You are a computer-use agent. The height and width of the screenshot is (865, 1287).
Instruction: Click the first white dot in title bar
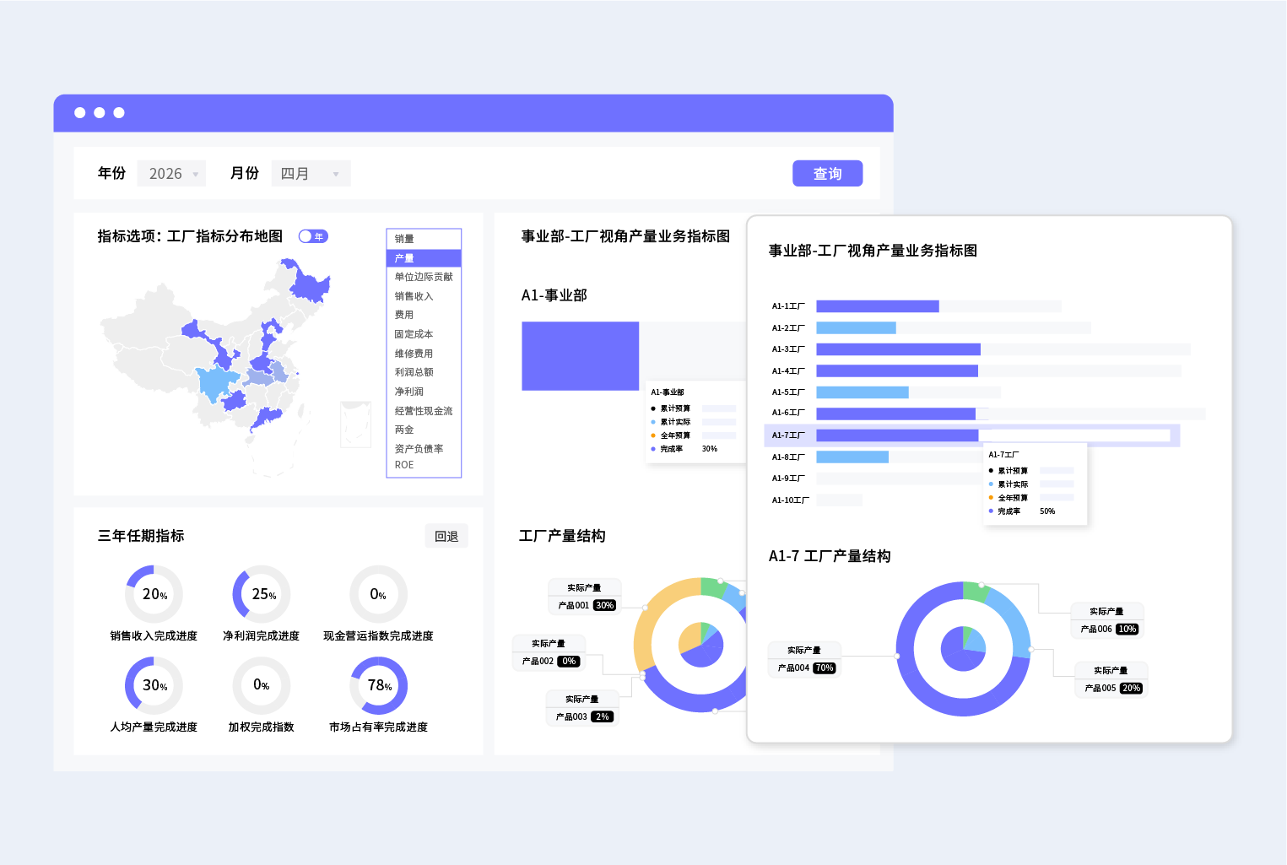tap(80, 112)
